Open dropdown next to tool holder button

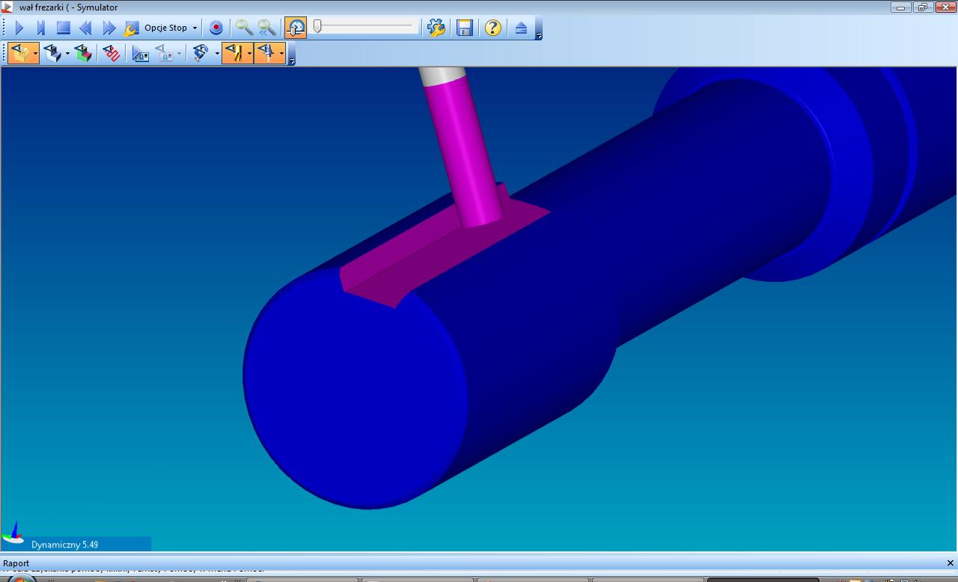[281, 53]
